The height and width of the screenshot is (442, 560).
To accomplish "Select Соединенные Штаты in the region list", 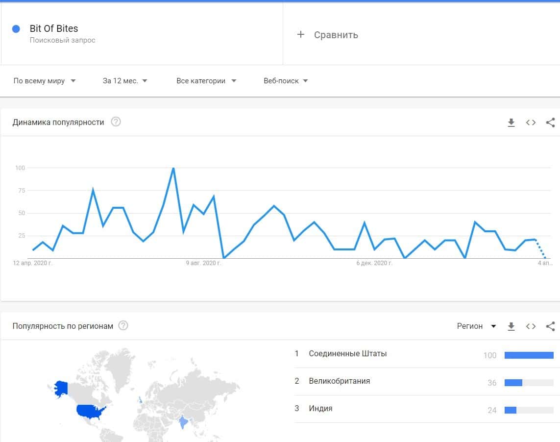I will 347,354.
